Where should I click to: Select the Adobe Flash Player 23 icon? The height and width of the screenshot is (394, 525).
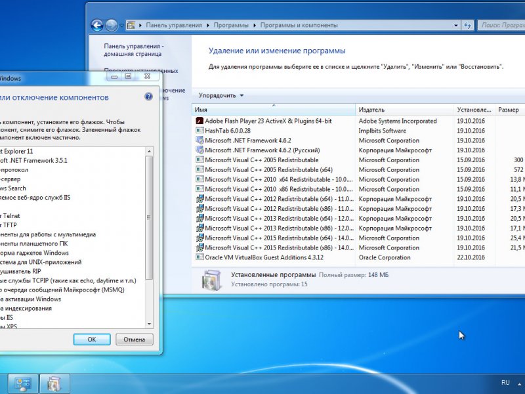[199, 121]
